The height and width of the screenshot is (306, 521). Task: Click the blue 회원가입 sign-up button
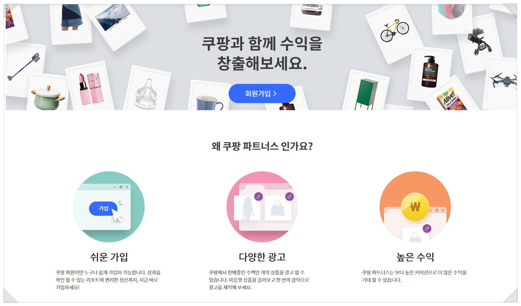pyautogui.click(x=262, y=93)
